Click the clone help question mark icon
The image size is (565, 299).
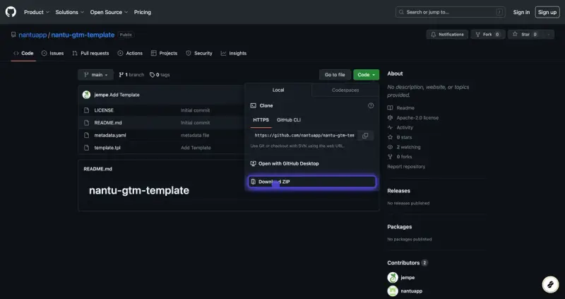click(371, 106)
